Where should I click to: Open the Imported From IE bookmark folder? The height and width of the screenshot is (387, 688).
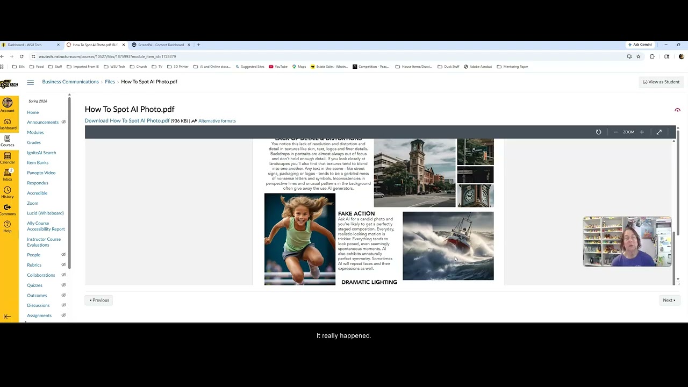click(83, 67)
